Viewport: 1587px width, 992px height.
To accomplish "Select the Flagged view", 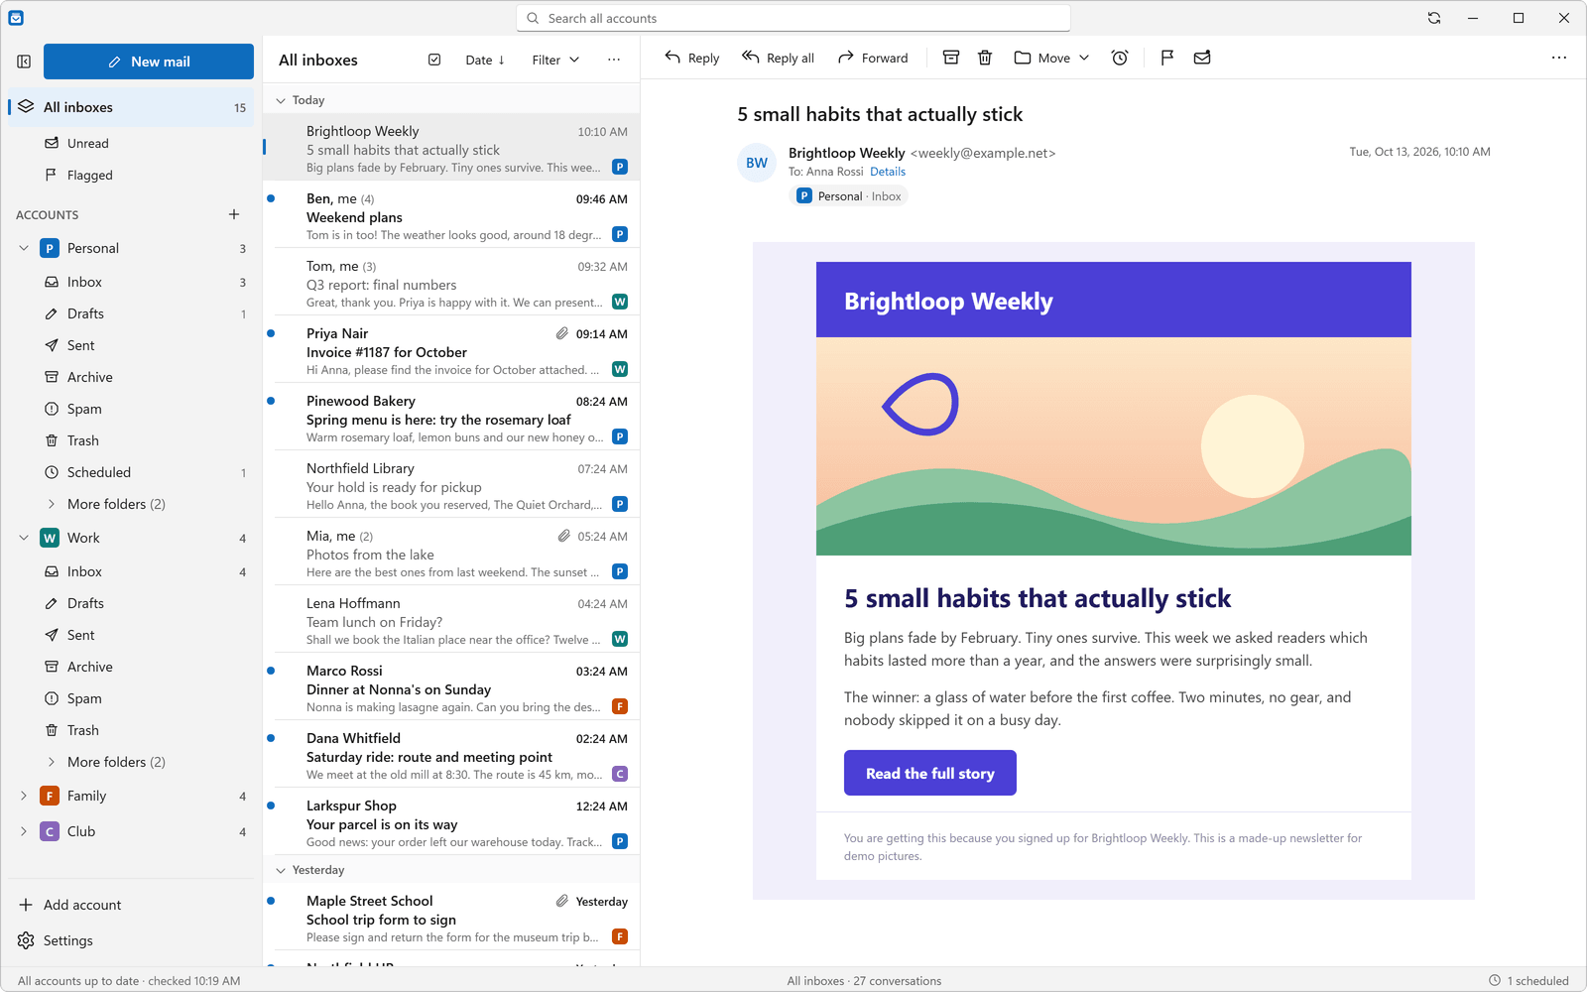I will 131,175.
